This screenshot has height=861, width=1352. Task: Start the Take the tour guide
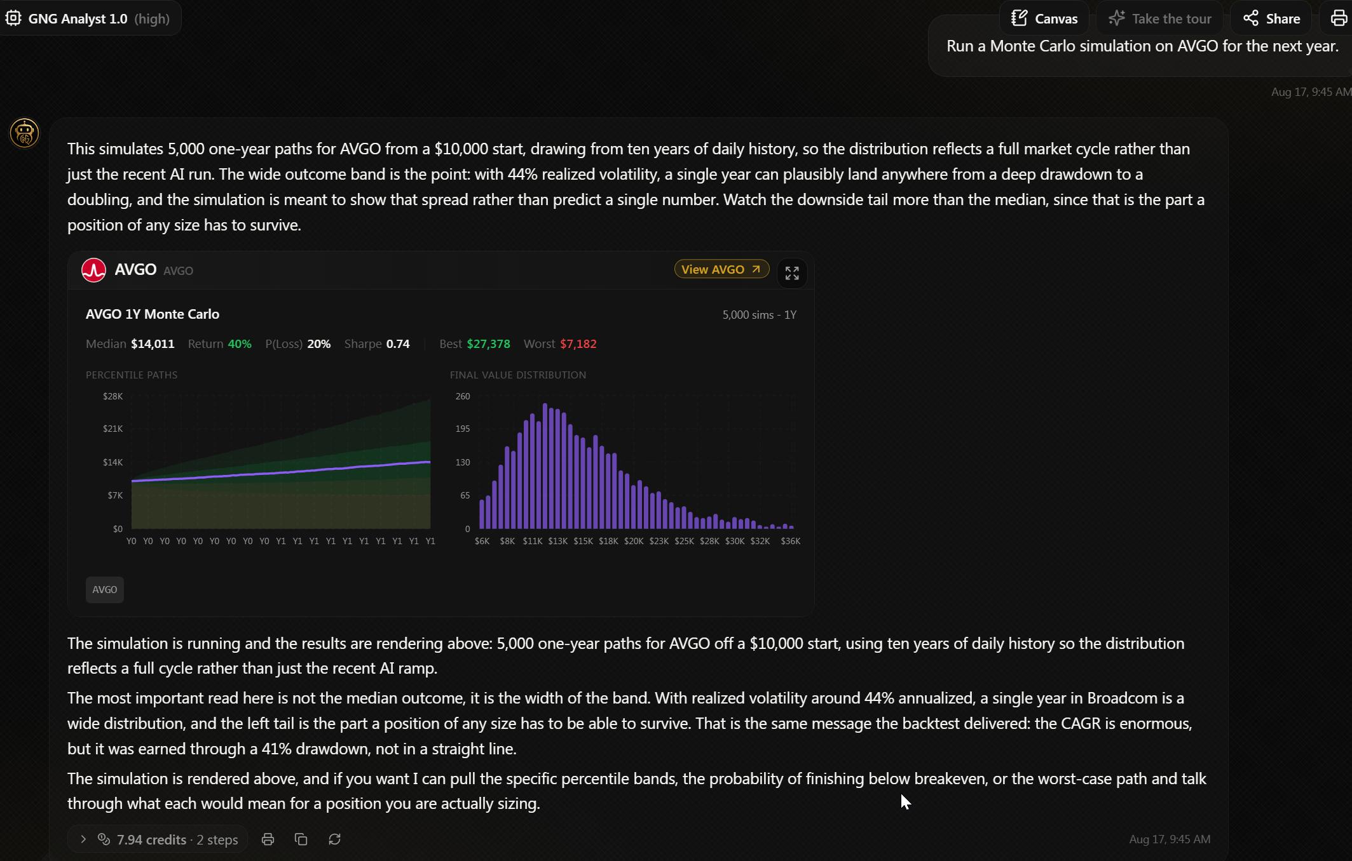coord(1160,18)
